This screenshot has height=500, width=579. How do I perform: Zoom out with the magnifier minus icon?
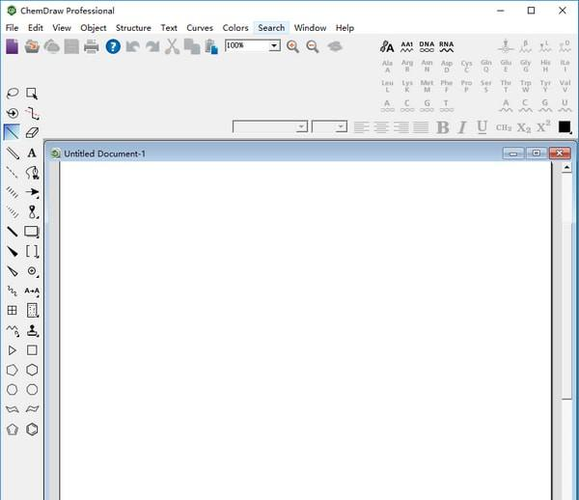click(x=313, y=46)
